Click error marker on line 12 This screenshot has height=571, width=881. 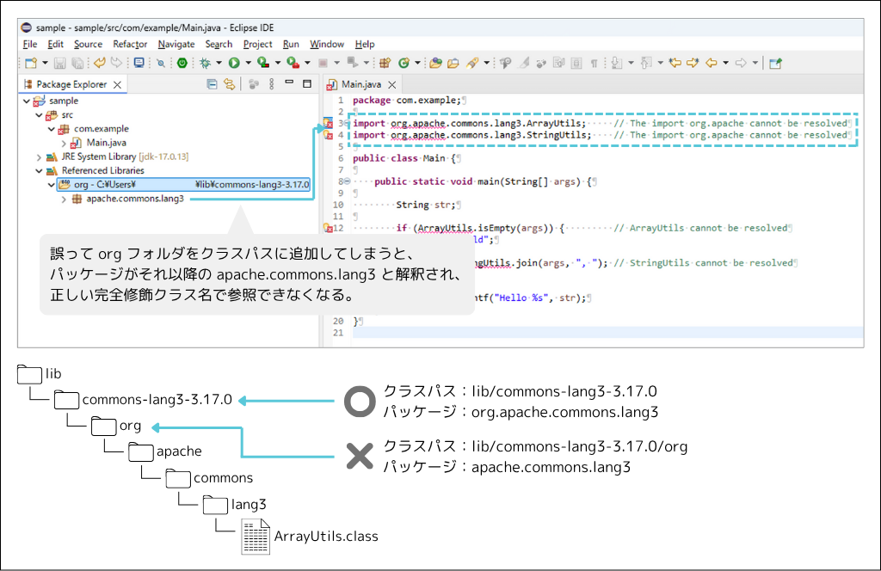(328, 228)
